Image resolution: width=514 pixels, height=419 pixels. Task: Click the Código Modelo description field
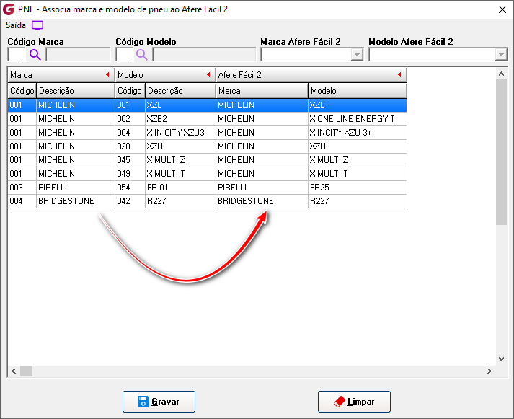[204, 54]
